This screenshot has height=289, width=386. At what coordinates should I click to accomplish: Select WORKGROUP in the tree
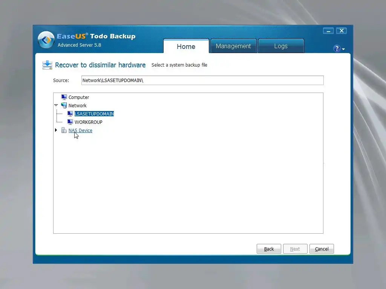pyautogui.click(x=88, y=122)
